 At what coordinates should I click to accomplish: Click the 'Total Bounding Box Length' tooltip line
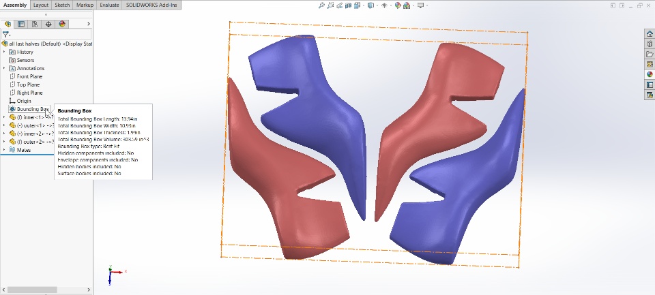click(x=98, y=119)
